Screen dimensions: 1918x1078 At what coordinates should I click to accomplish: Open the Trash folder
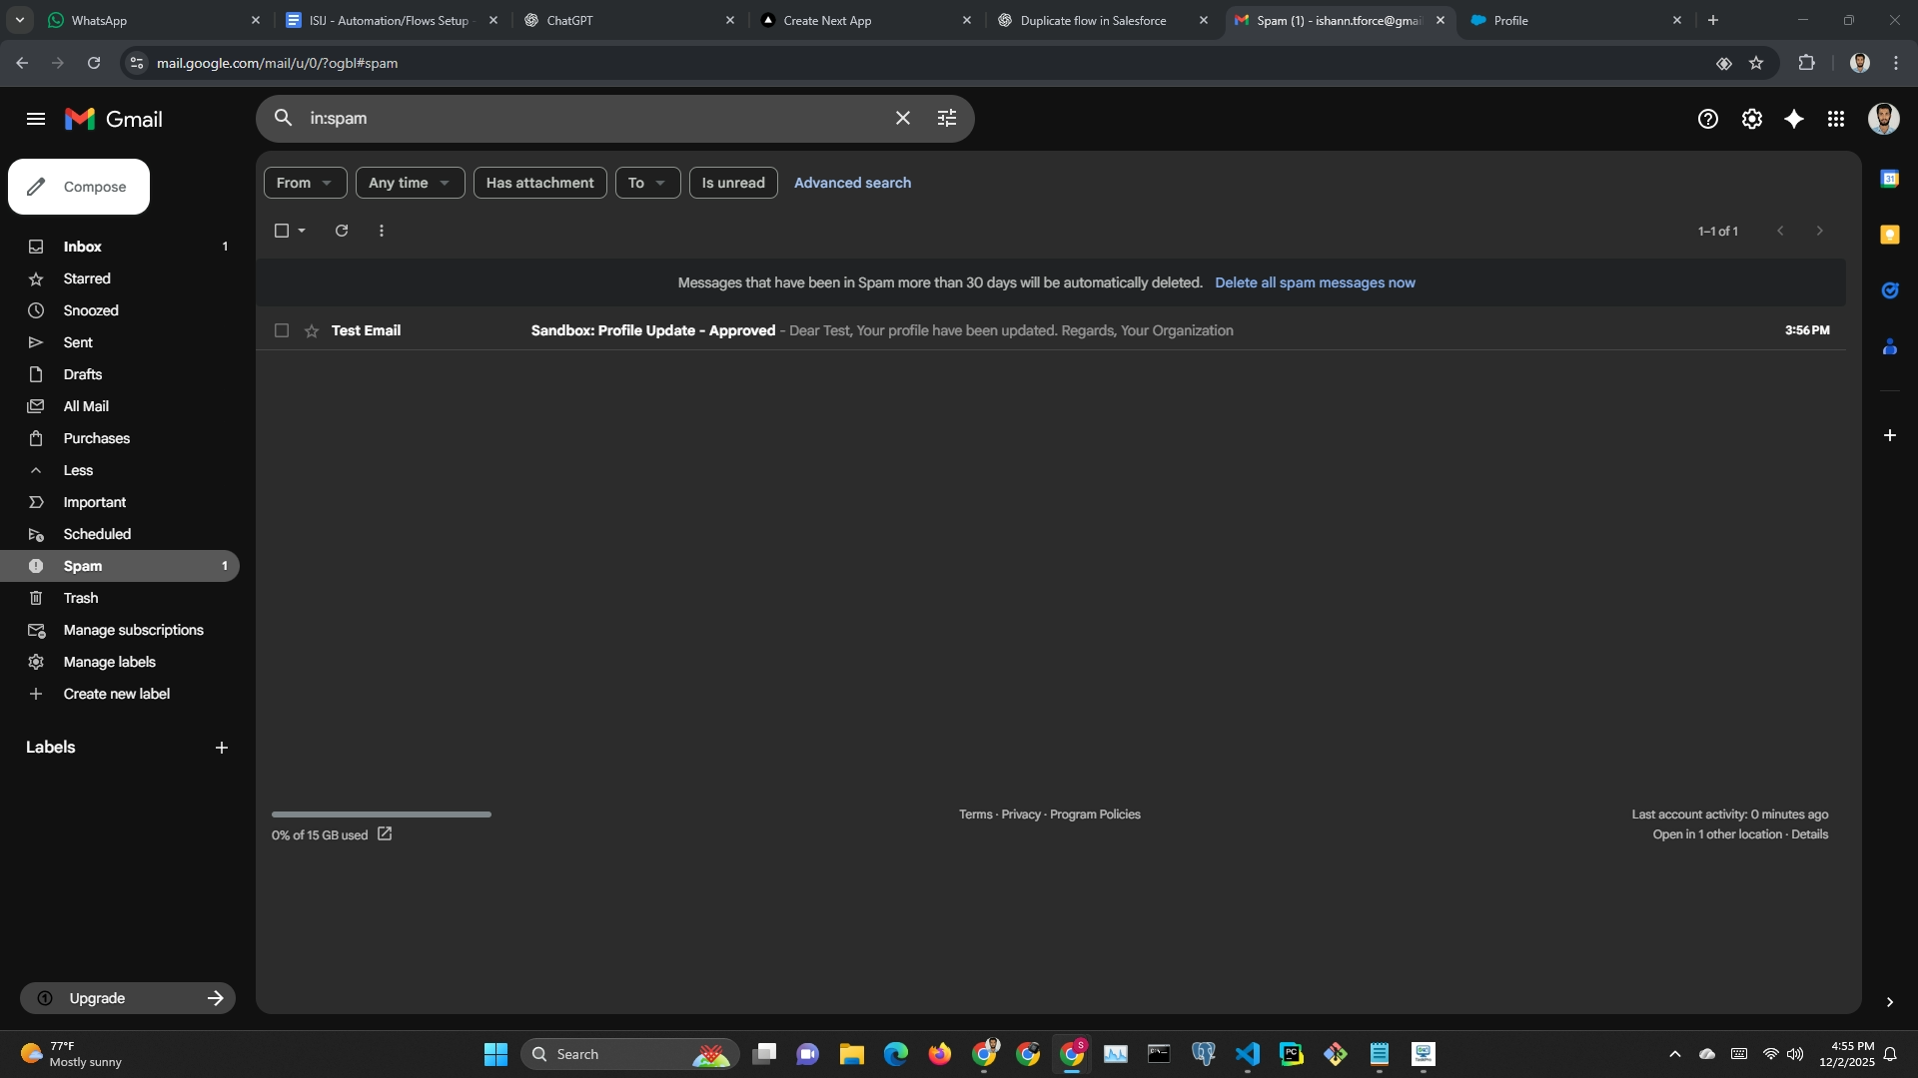(x=81, y=598)
